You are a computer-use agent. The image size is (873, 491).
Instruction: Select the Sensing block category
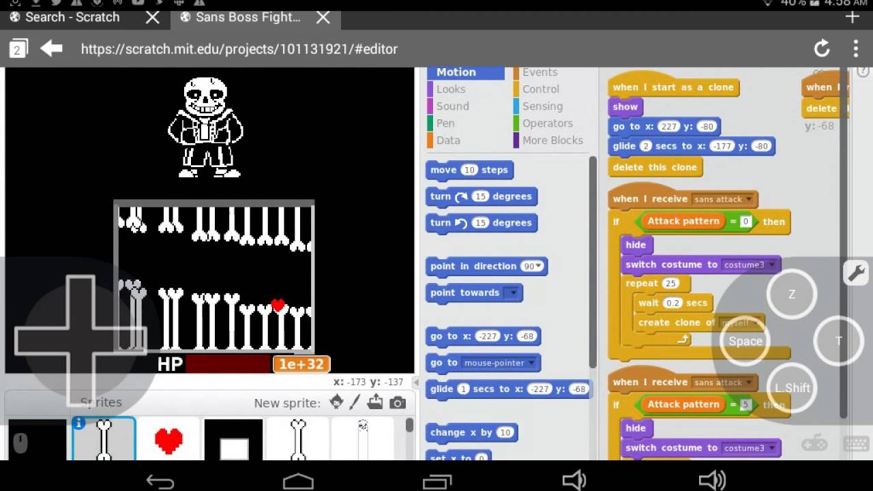[x=542, y=106]
